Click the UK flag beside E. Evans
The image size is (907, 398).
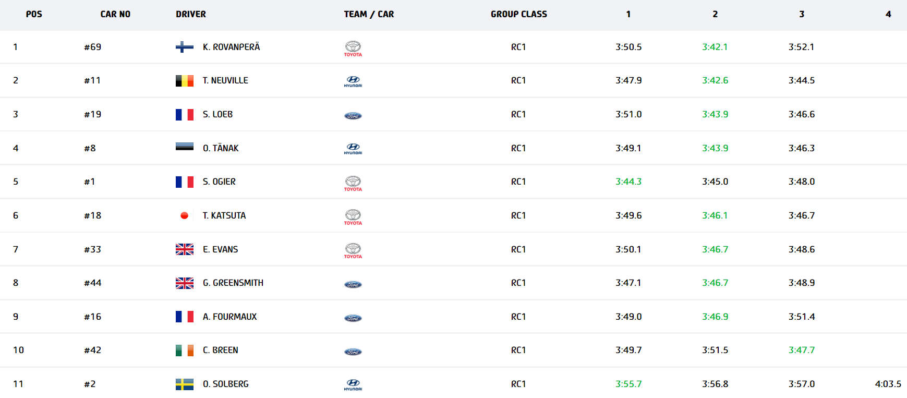click(x=184, y=249)
